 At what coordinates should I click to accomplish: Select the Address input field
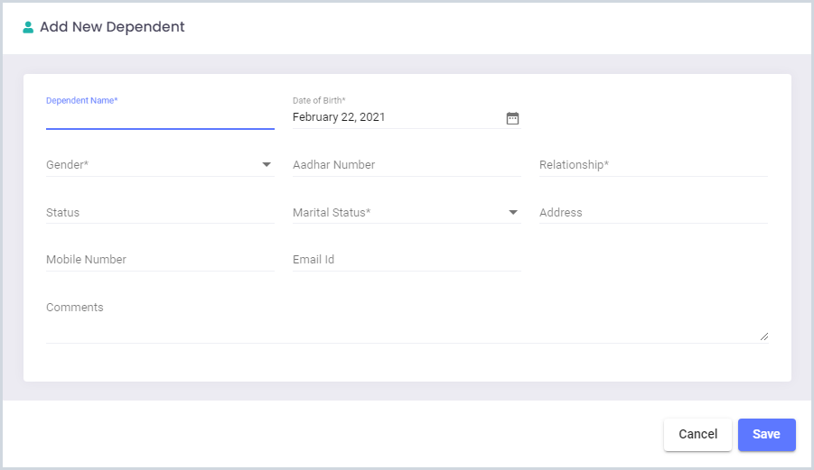pyautogui.click(x=653, y=213)
